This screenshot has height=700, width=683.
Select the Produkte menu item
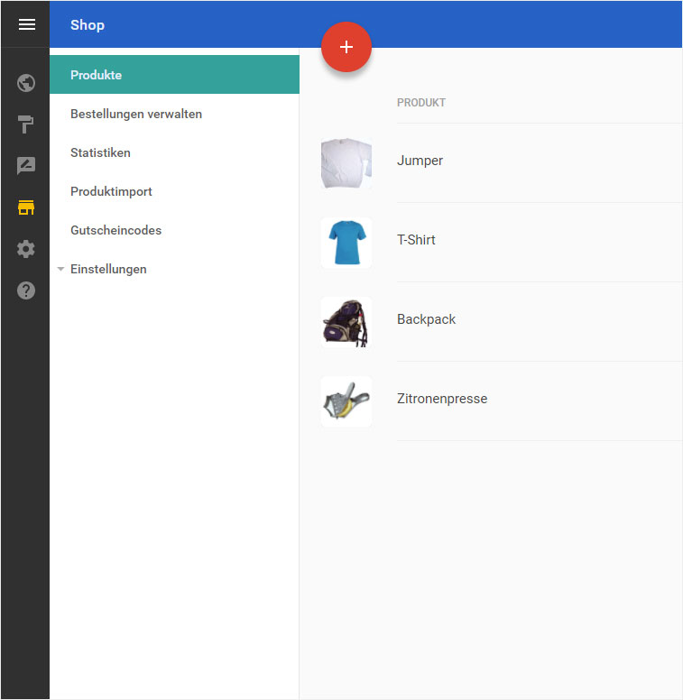click(x=174, y=75)
